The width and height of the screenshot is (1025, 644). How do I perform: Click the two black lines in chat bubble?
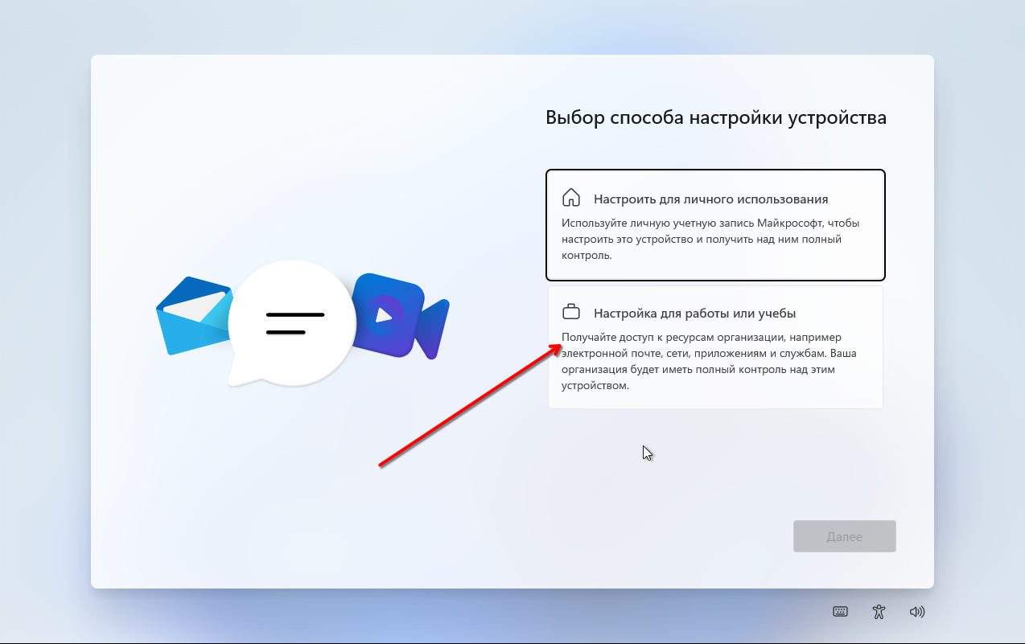(295, 323)
